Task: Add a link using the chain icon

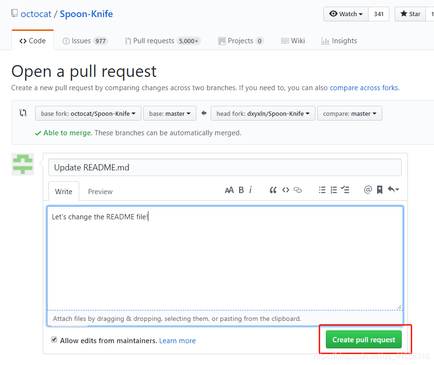Action: (297, 190)
